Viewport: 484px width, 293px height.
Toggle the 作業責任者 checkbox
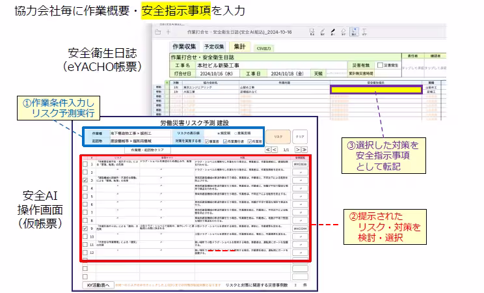225,141
